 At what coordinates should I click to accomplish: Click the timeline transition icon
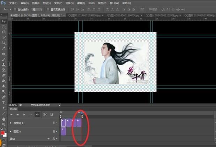pyautogui.click(x=52, y=114)
